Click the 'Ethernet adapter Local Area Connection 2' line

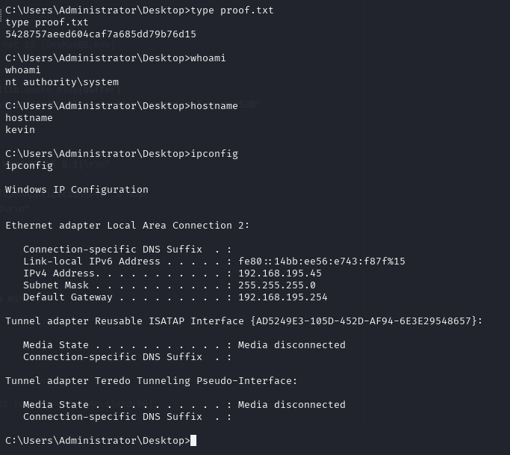coord(128,225)
